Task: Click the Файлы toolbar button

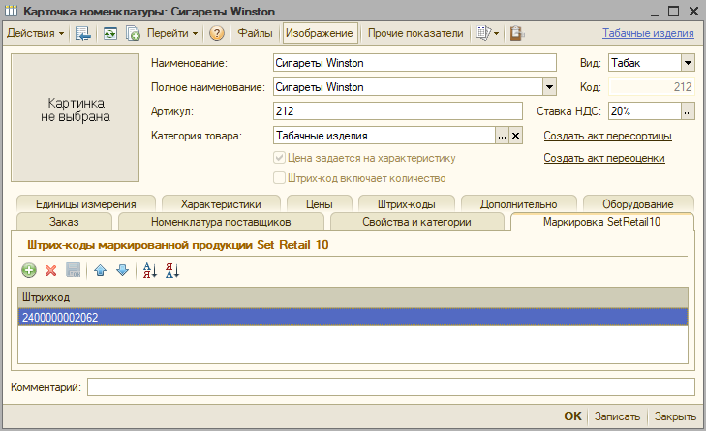Action: tap(256, 33)
